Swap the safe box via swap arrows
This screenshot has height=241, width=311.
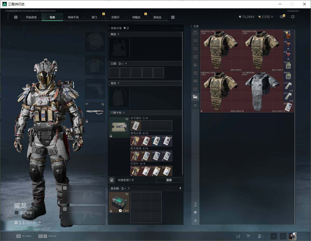point(127,194)
